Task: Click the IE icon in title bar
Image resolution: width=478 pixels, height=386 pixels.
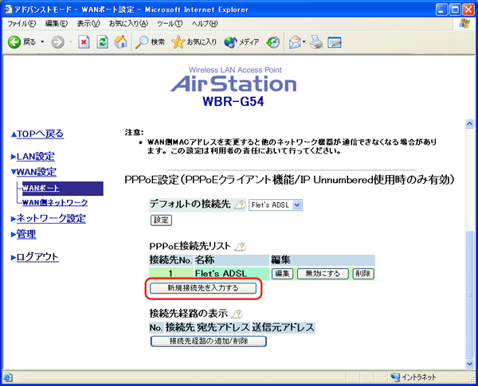Action: (8, 10)
